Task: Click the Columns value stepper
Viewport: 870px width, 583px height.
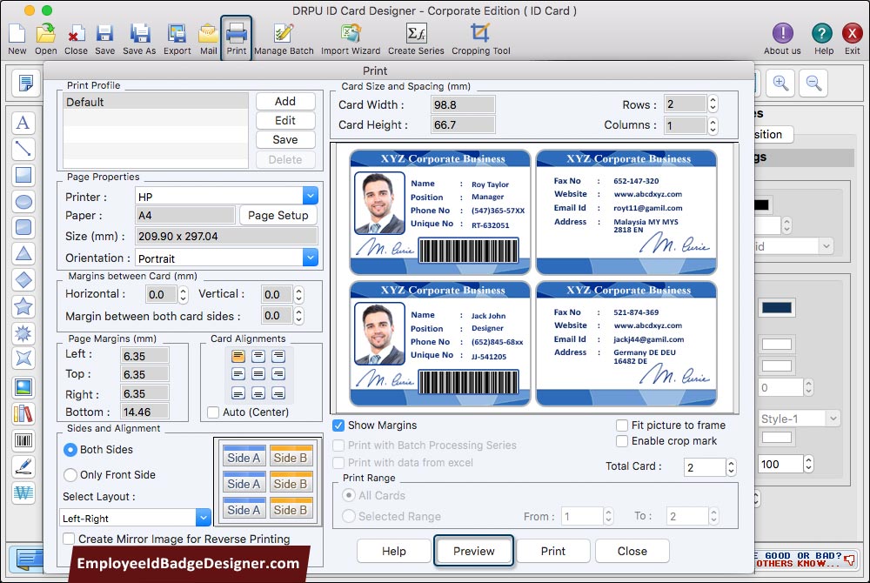Action: pyautogui.click(x=713, y=125)
